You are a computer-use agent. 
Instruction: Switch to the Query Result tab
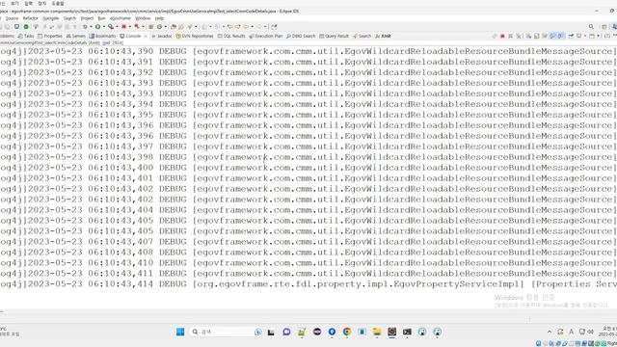coord(334,36)
